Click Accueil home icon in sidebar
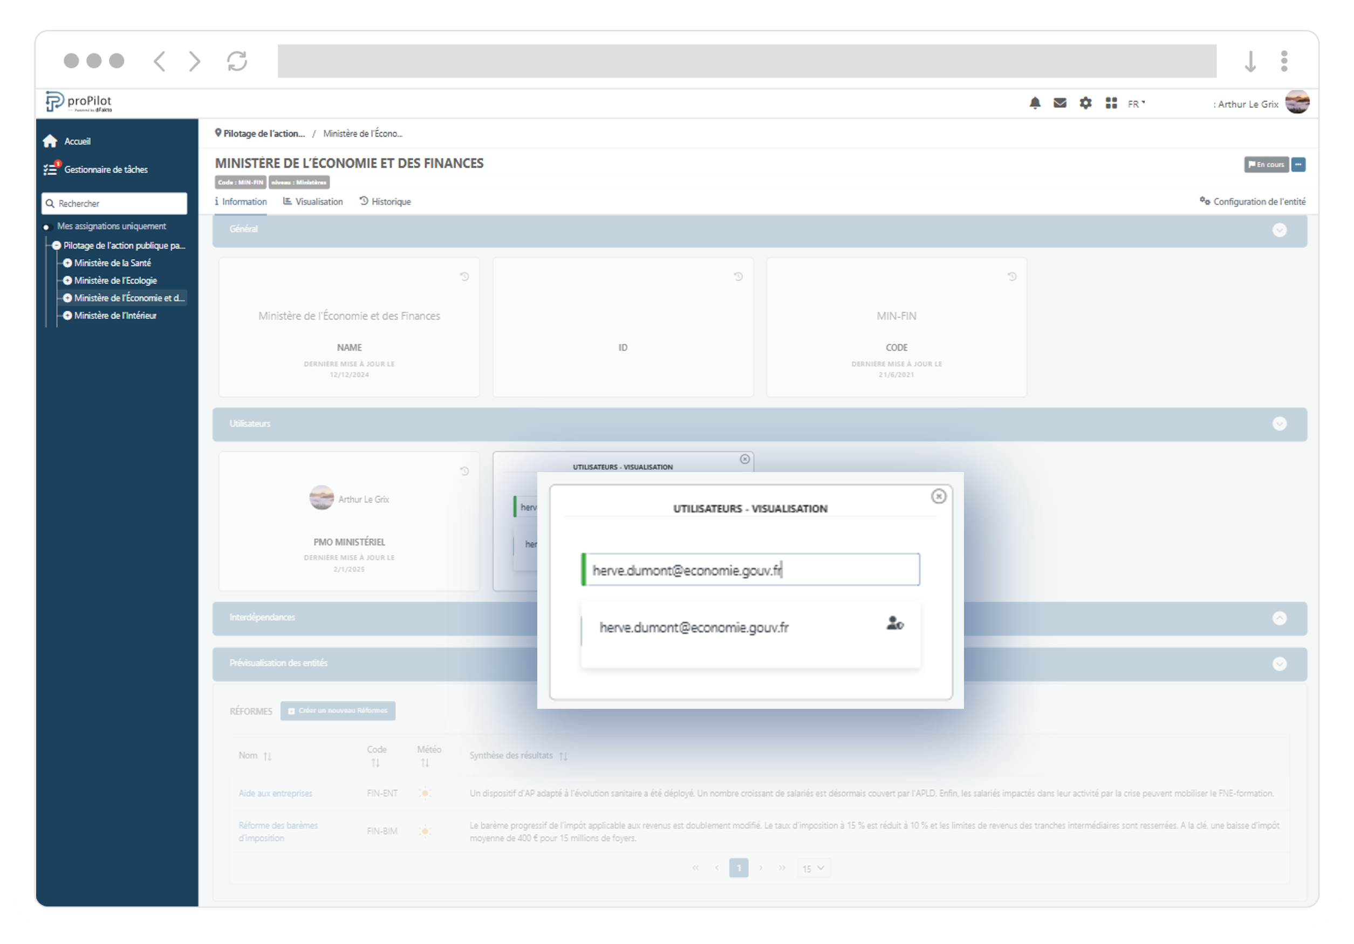 (x=51, y=141)
